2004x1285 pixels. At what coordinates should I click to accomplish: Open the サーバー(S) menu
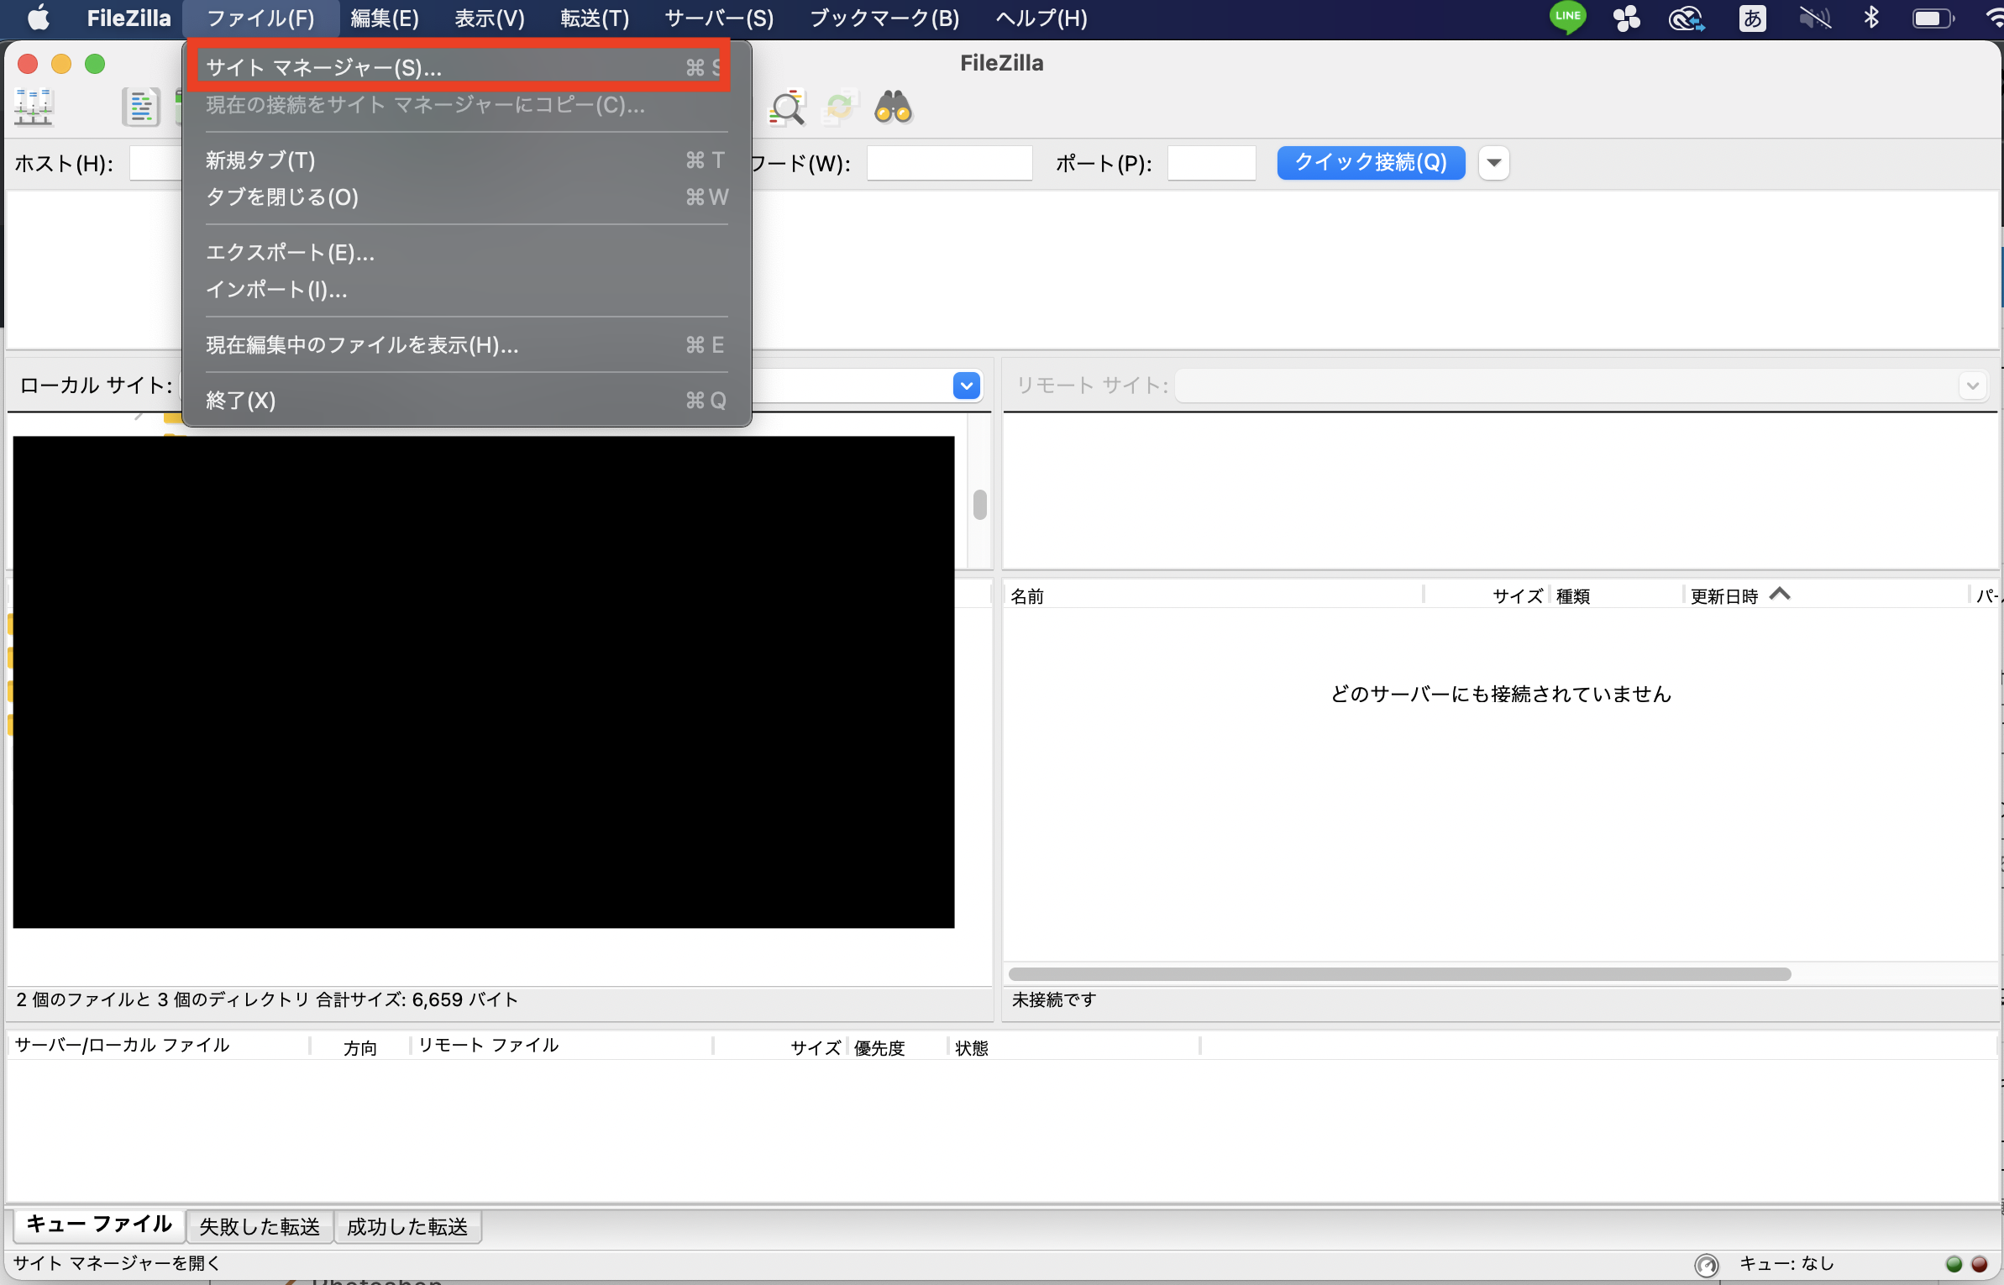[719, 18]
